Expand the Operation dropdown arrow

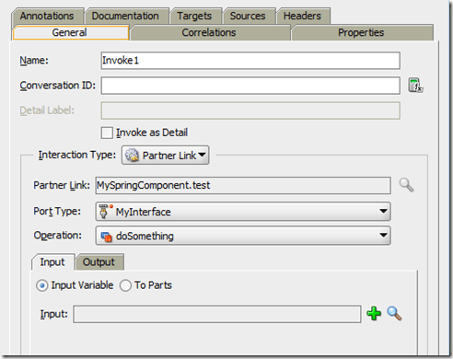pyautogui.click(x=383, y=236)
